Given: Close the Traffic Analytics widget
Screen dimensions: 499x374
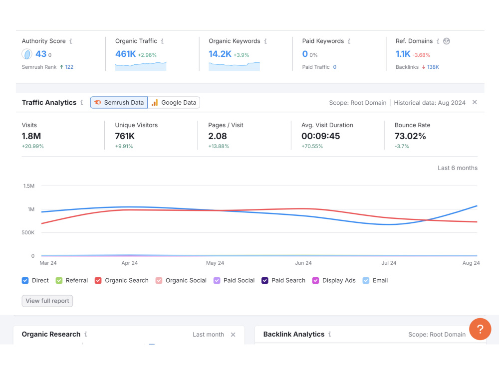Looking at the screenshot, I should pyautogui.click(x=475, y=102).
